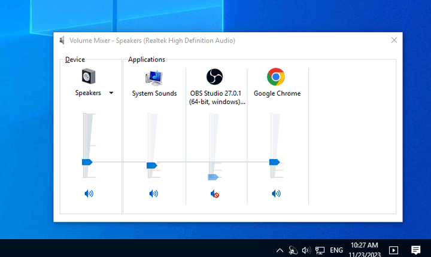Click the Volume Mixer title bar speaker icon

(x=62, y=41)
